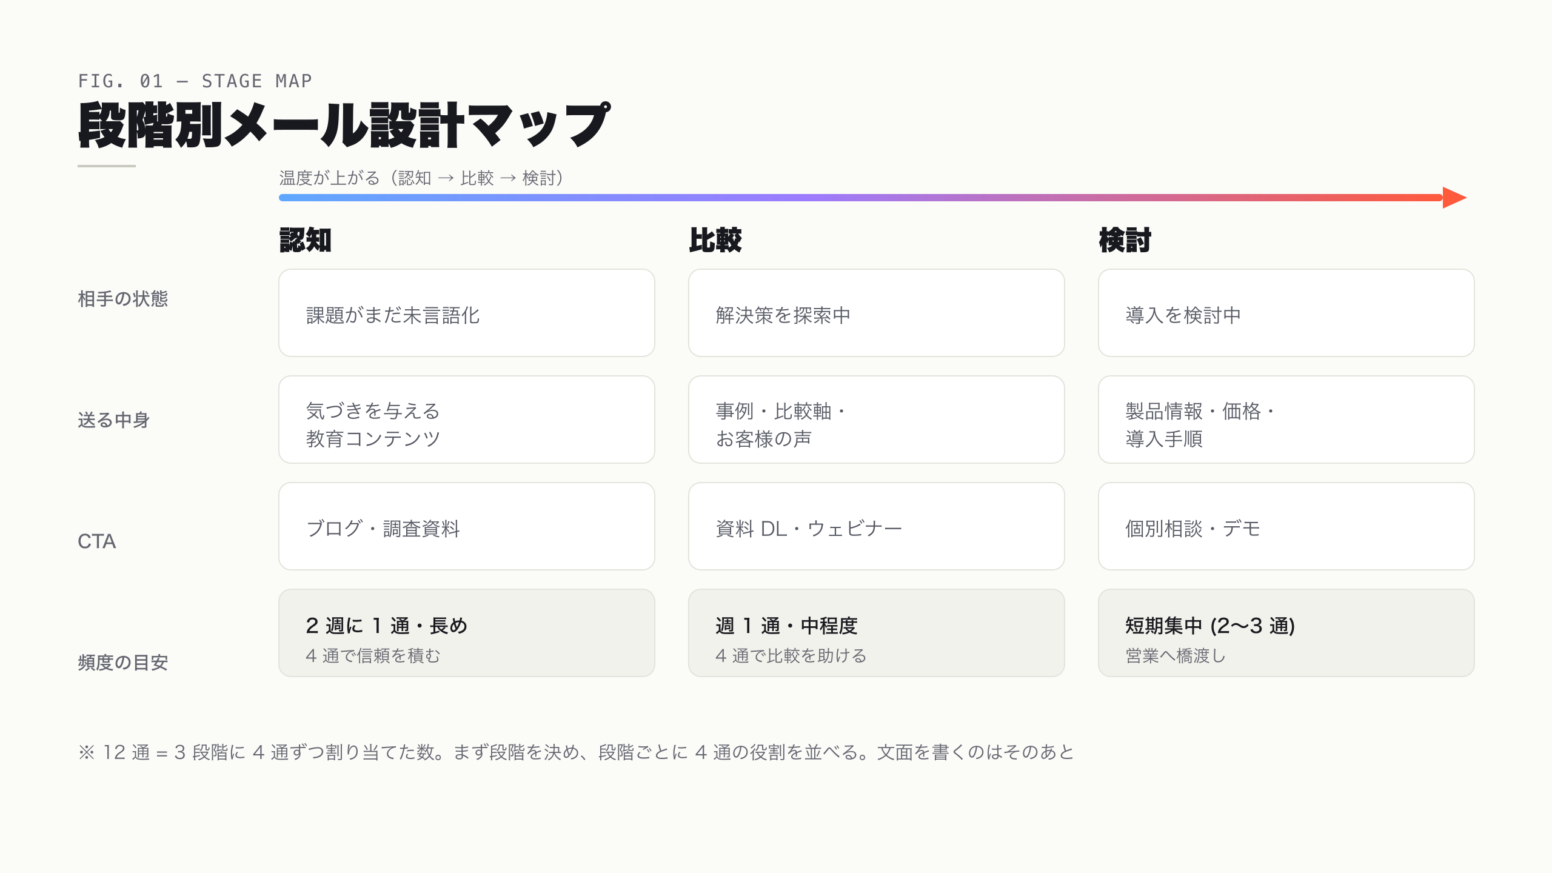Click the row label '相手の状態'
Viewport: 1552px width, 873px height.
point(123,299)
